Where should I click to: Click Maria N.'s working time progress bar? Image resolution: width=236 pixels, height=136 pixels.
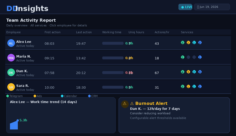pyautogui.click(x=113, y=58)
